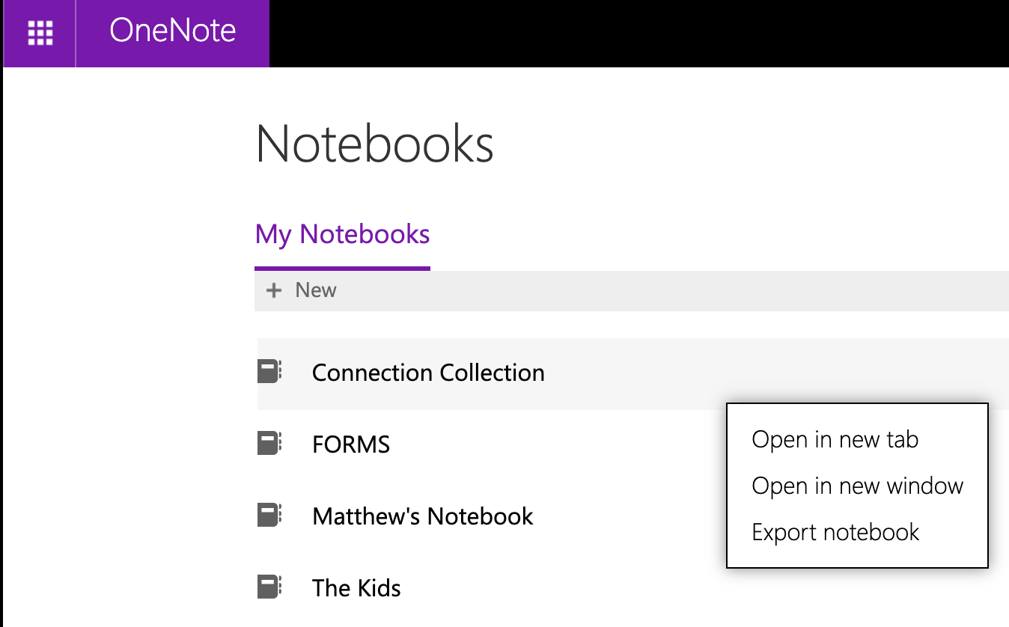Image resolution: width=1009 pixels, height=627 pixels.
Task: Open The Kids notebook
Action: (x=356, y=588)
